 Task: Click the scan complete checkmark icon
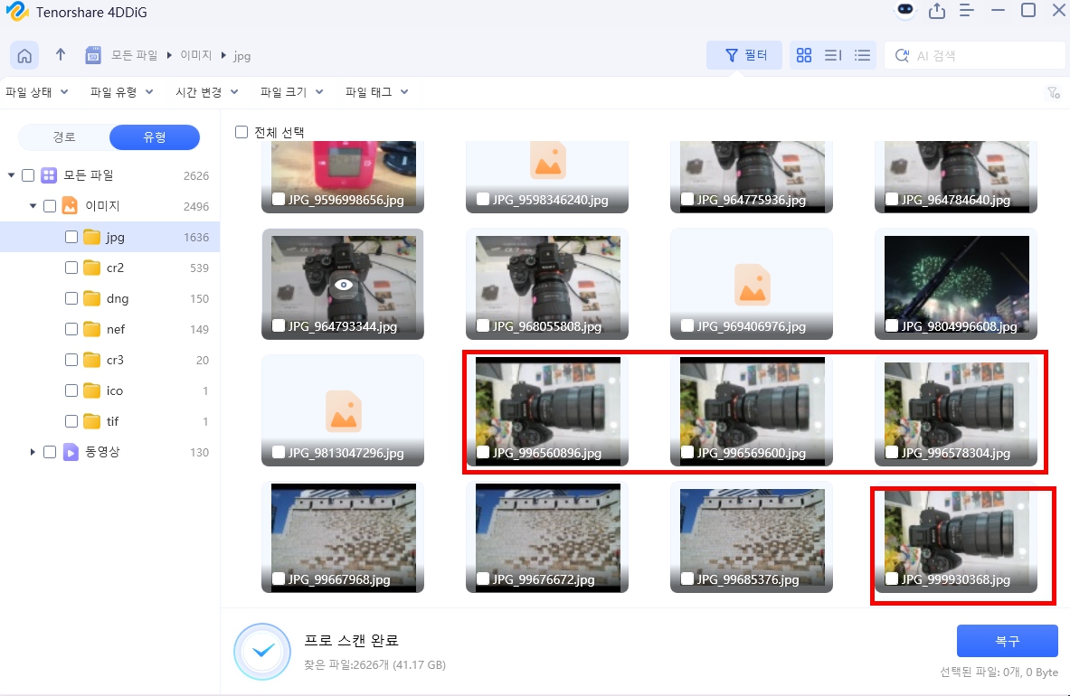[262, 652]
